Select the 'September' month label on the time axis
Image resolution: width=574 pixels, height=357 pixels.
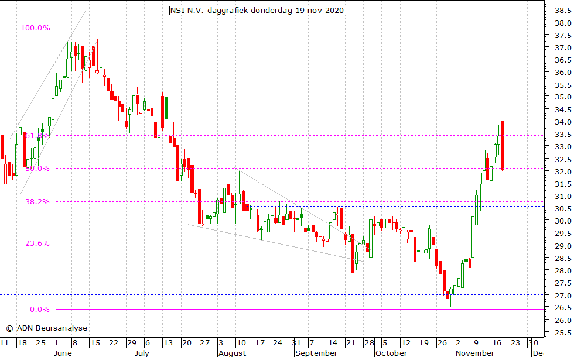pos(316,353)
